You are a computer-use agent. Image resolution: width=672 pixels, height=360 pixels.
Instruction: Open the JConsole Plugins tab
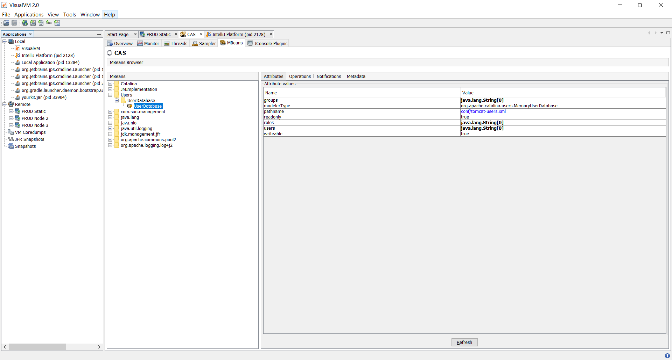267,43
